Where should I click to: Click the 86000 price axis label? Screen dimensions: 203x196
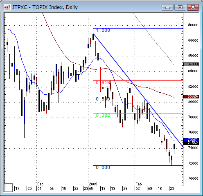[x=193, y=56]
